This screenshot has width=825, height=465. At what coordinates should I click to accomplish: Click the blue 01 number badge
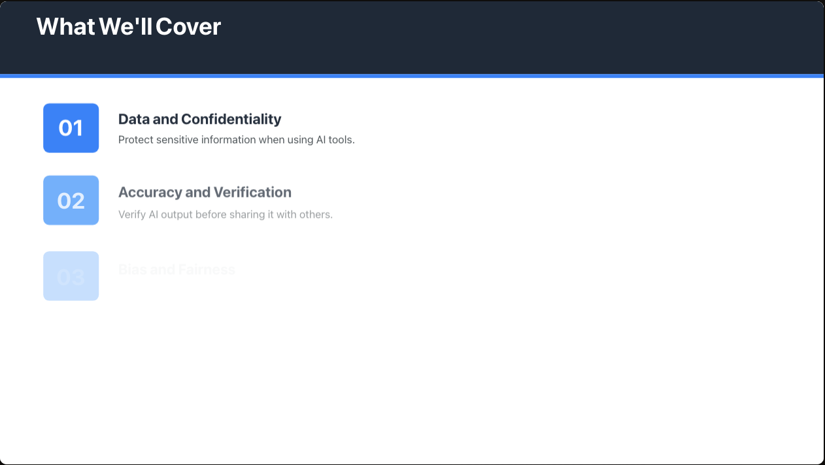point(71,128)
